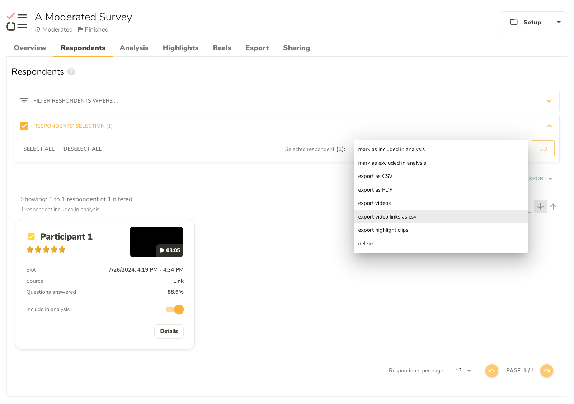Click DESELECT ALL
574x404 pixels.
(x=83, y=149)
